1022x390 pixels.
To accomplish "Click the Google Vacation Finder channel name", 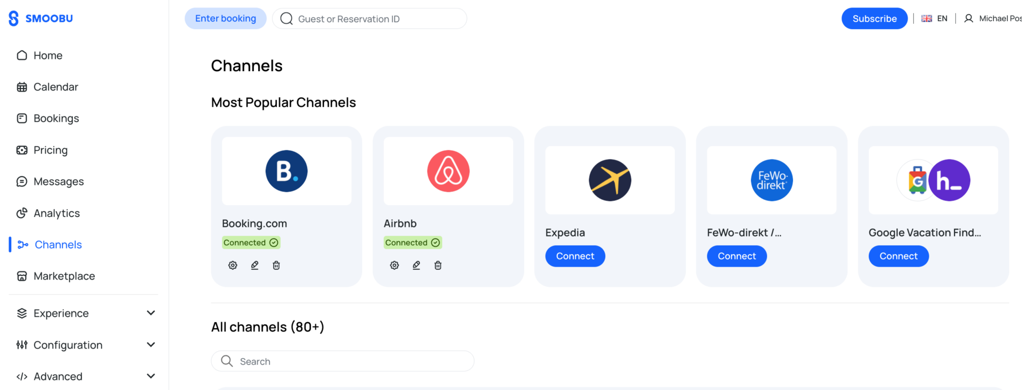I will [925, 233].
